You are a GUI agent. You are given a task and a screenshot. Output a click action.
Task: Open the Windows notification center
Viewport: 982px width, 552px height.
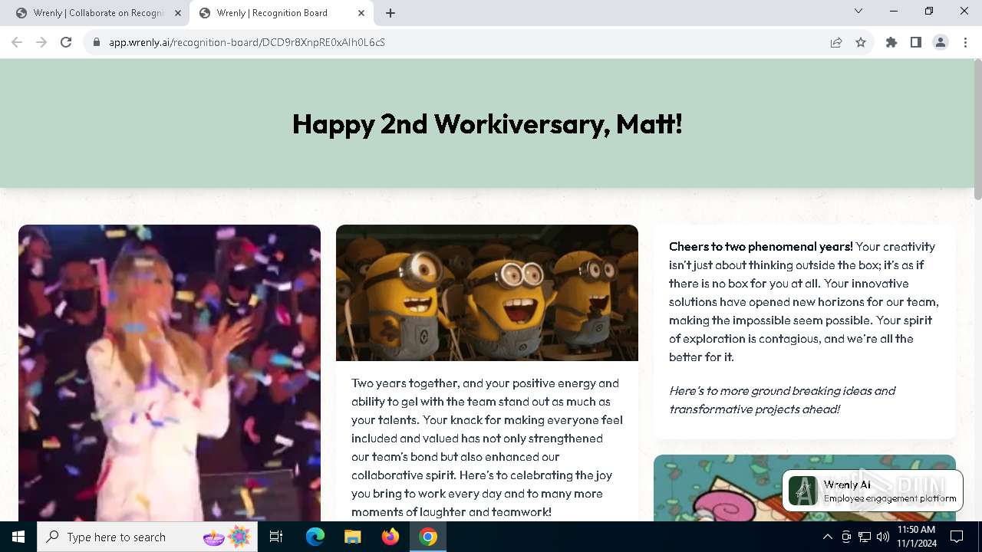click(x=957, y=537)
